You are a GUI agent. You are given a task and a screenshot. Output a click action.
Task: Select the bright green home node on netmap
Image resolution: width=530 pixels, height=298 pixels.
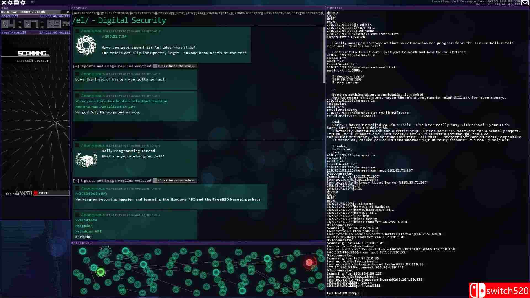coord(100,272)
